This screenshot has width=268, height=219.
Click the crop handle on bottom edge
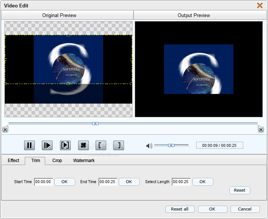tap(68, 84)
